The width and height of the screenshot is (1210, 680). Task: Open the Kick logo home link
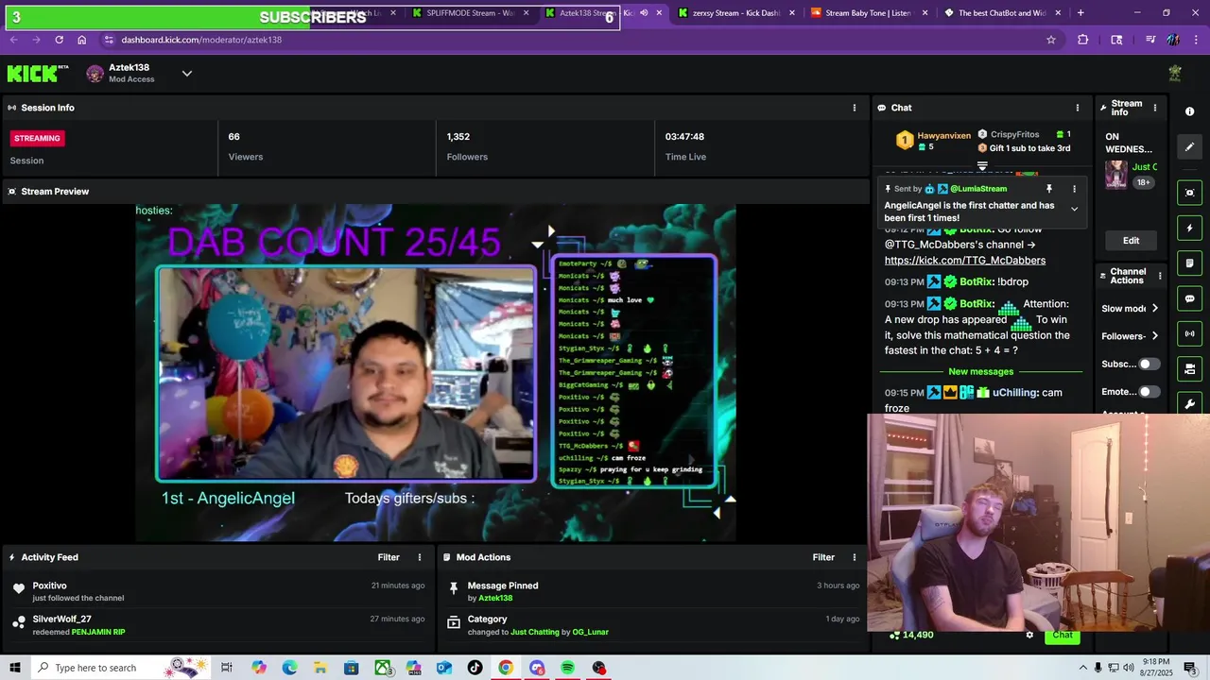(38, 74)
